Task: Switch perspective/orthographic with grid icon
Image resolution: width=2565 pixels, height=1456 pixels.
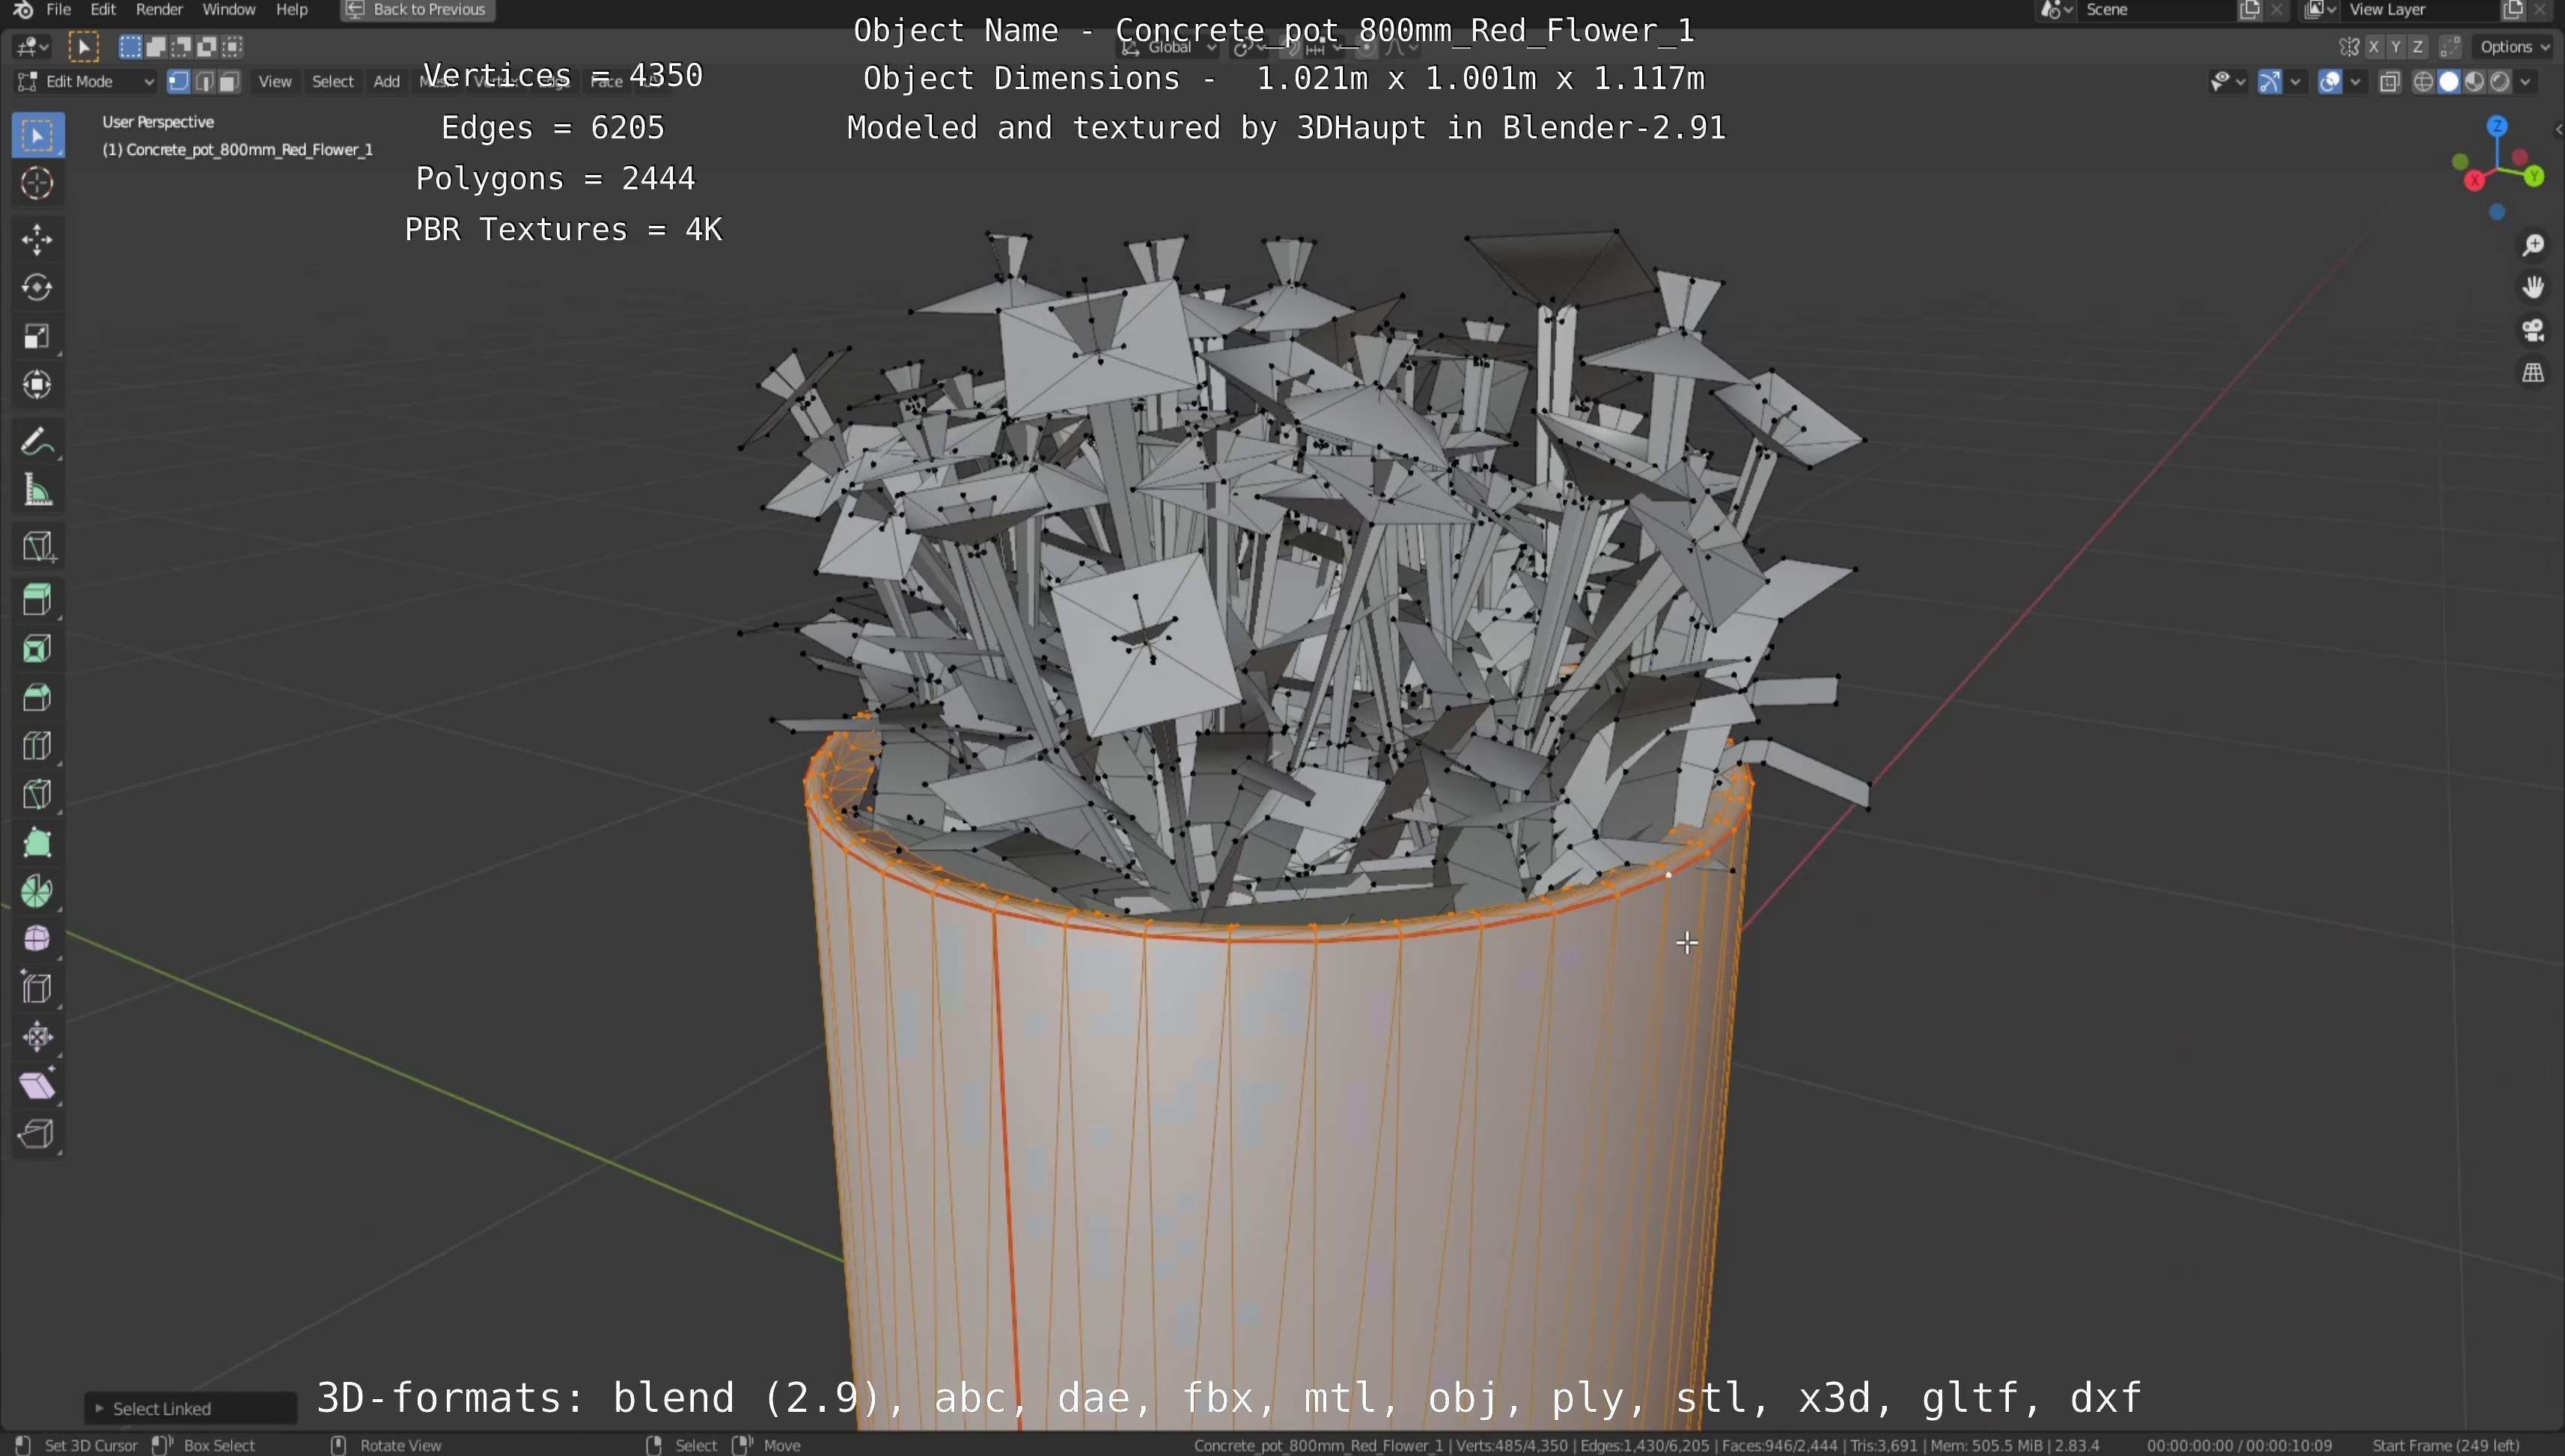Action: click(2533, 374)
